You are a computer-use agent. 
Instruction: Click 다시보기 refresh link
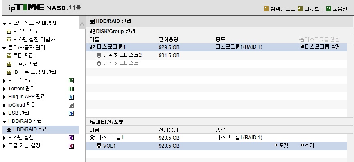pos(314,9)
